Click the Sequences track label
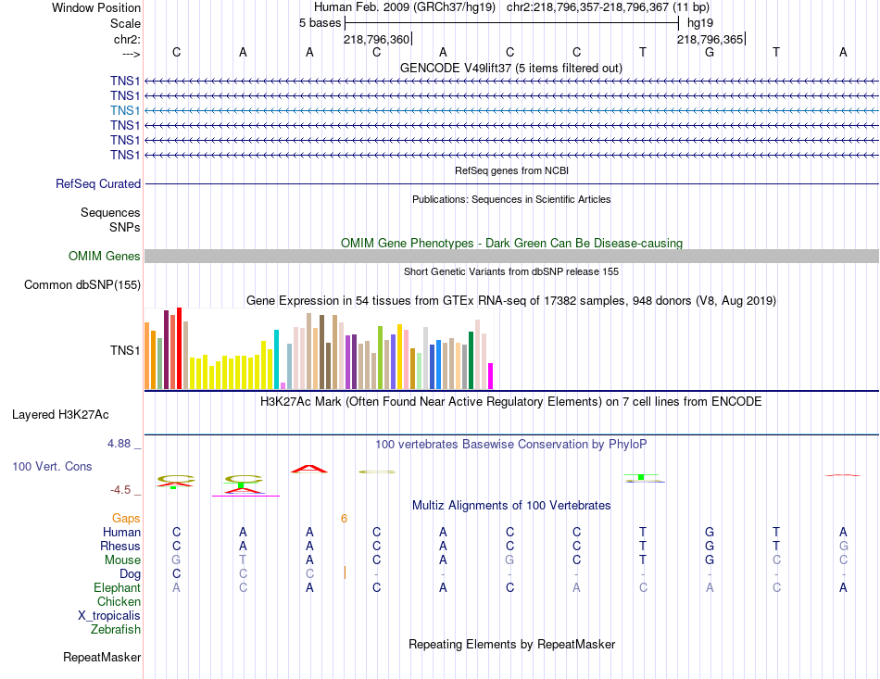 [x=110, y=213]
